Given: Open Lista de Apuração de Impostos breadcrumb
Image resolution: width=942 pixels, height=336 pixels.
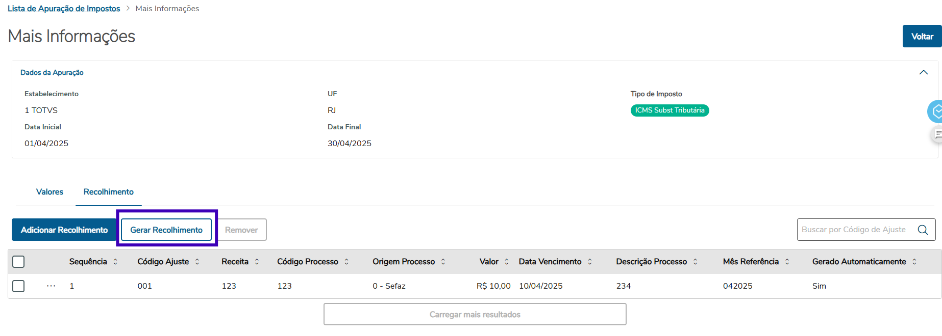Looking at the screenshot, I should point(64,9).
